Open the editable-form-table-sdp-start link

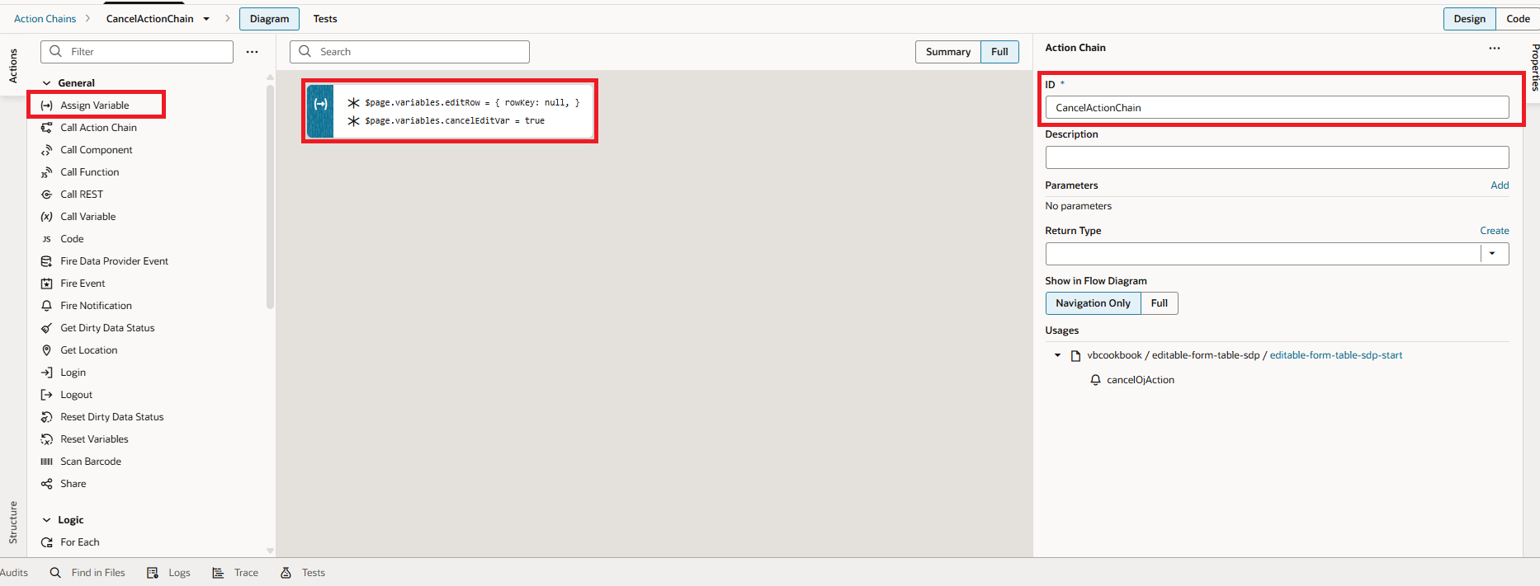[1335, 355]
